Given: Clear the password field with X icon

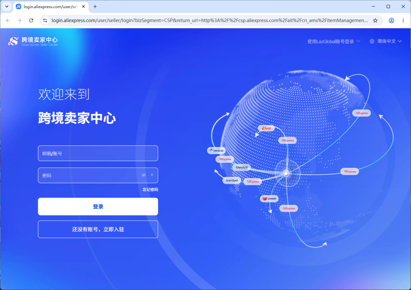Looking at the screenshot, I should point(152,175).
